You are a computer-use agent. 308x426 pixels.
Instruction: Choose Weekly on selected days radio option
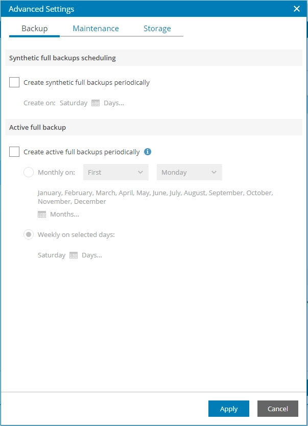point(29,235)
